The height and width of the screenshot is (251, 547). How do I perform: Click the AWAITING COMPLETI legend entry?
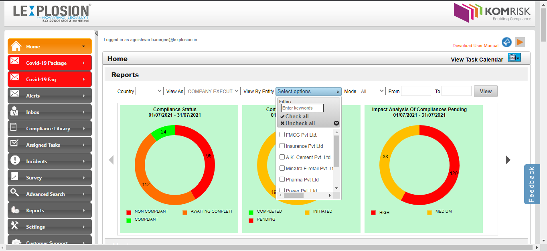click(207, 211)
